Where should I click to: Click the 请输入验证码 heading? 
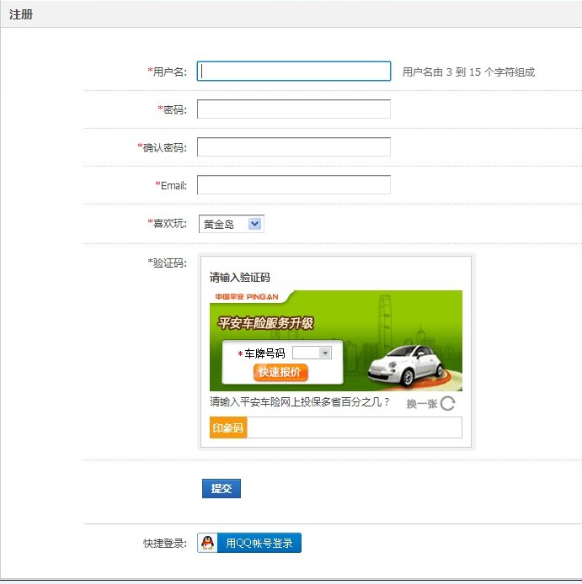coord(240,277)
